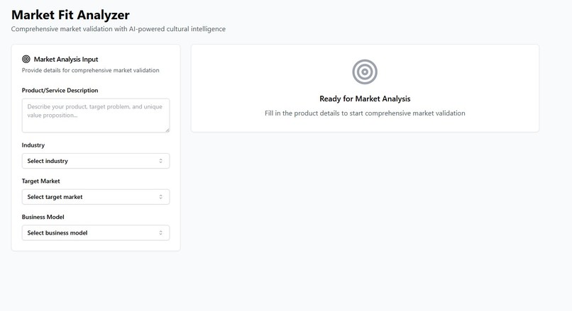
Task: Click the chevron arrows in Select business model
Action: 160,232
